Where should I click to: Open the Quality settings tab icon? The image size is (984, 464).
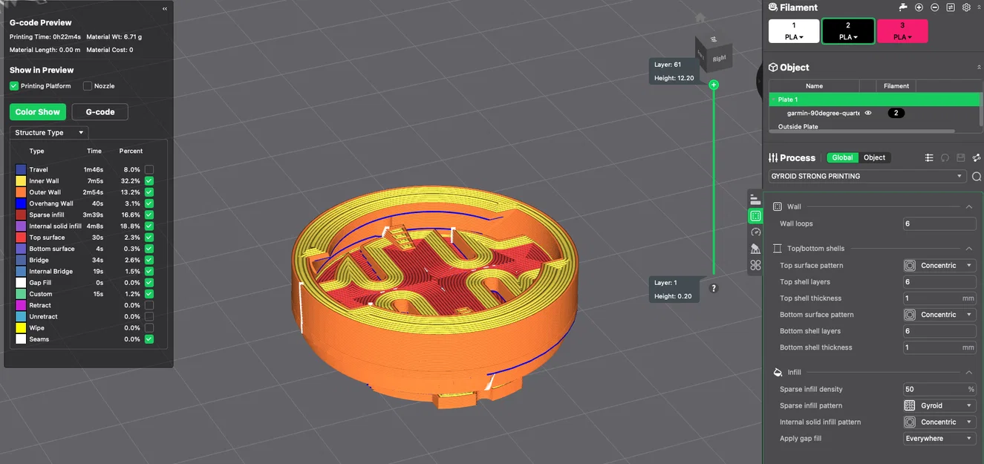755,199
